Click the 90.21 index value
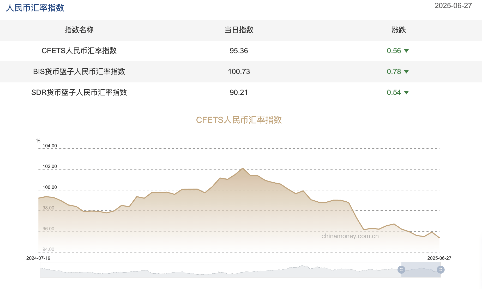The image size is (482, 289). [239, 92]
